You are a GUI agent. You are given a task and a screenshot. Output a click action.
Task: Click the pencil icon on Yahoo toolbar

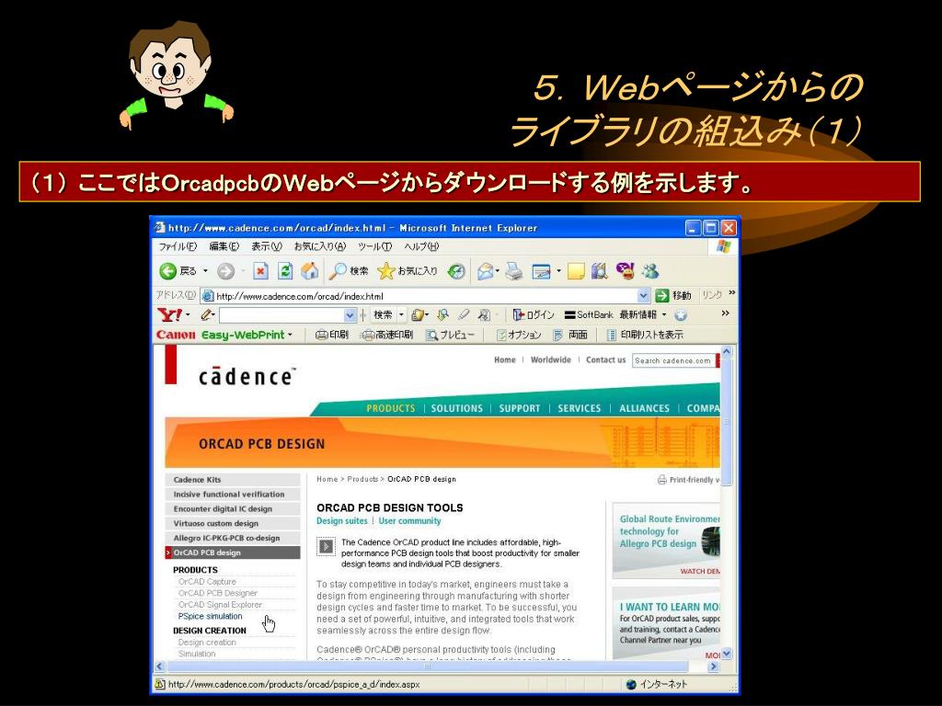point(207,314)
